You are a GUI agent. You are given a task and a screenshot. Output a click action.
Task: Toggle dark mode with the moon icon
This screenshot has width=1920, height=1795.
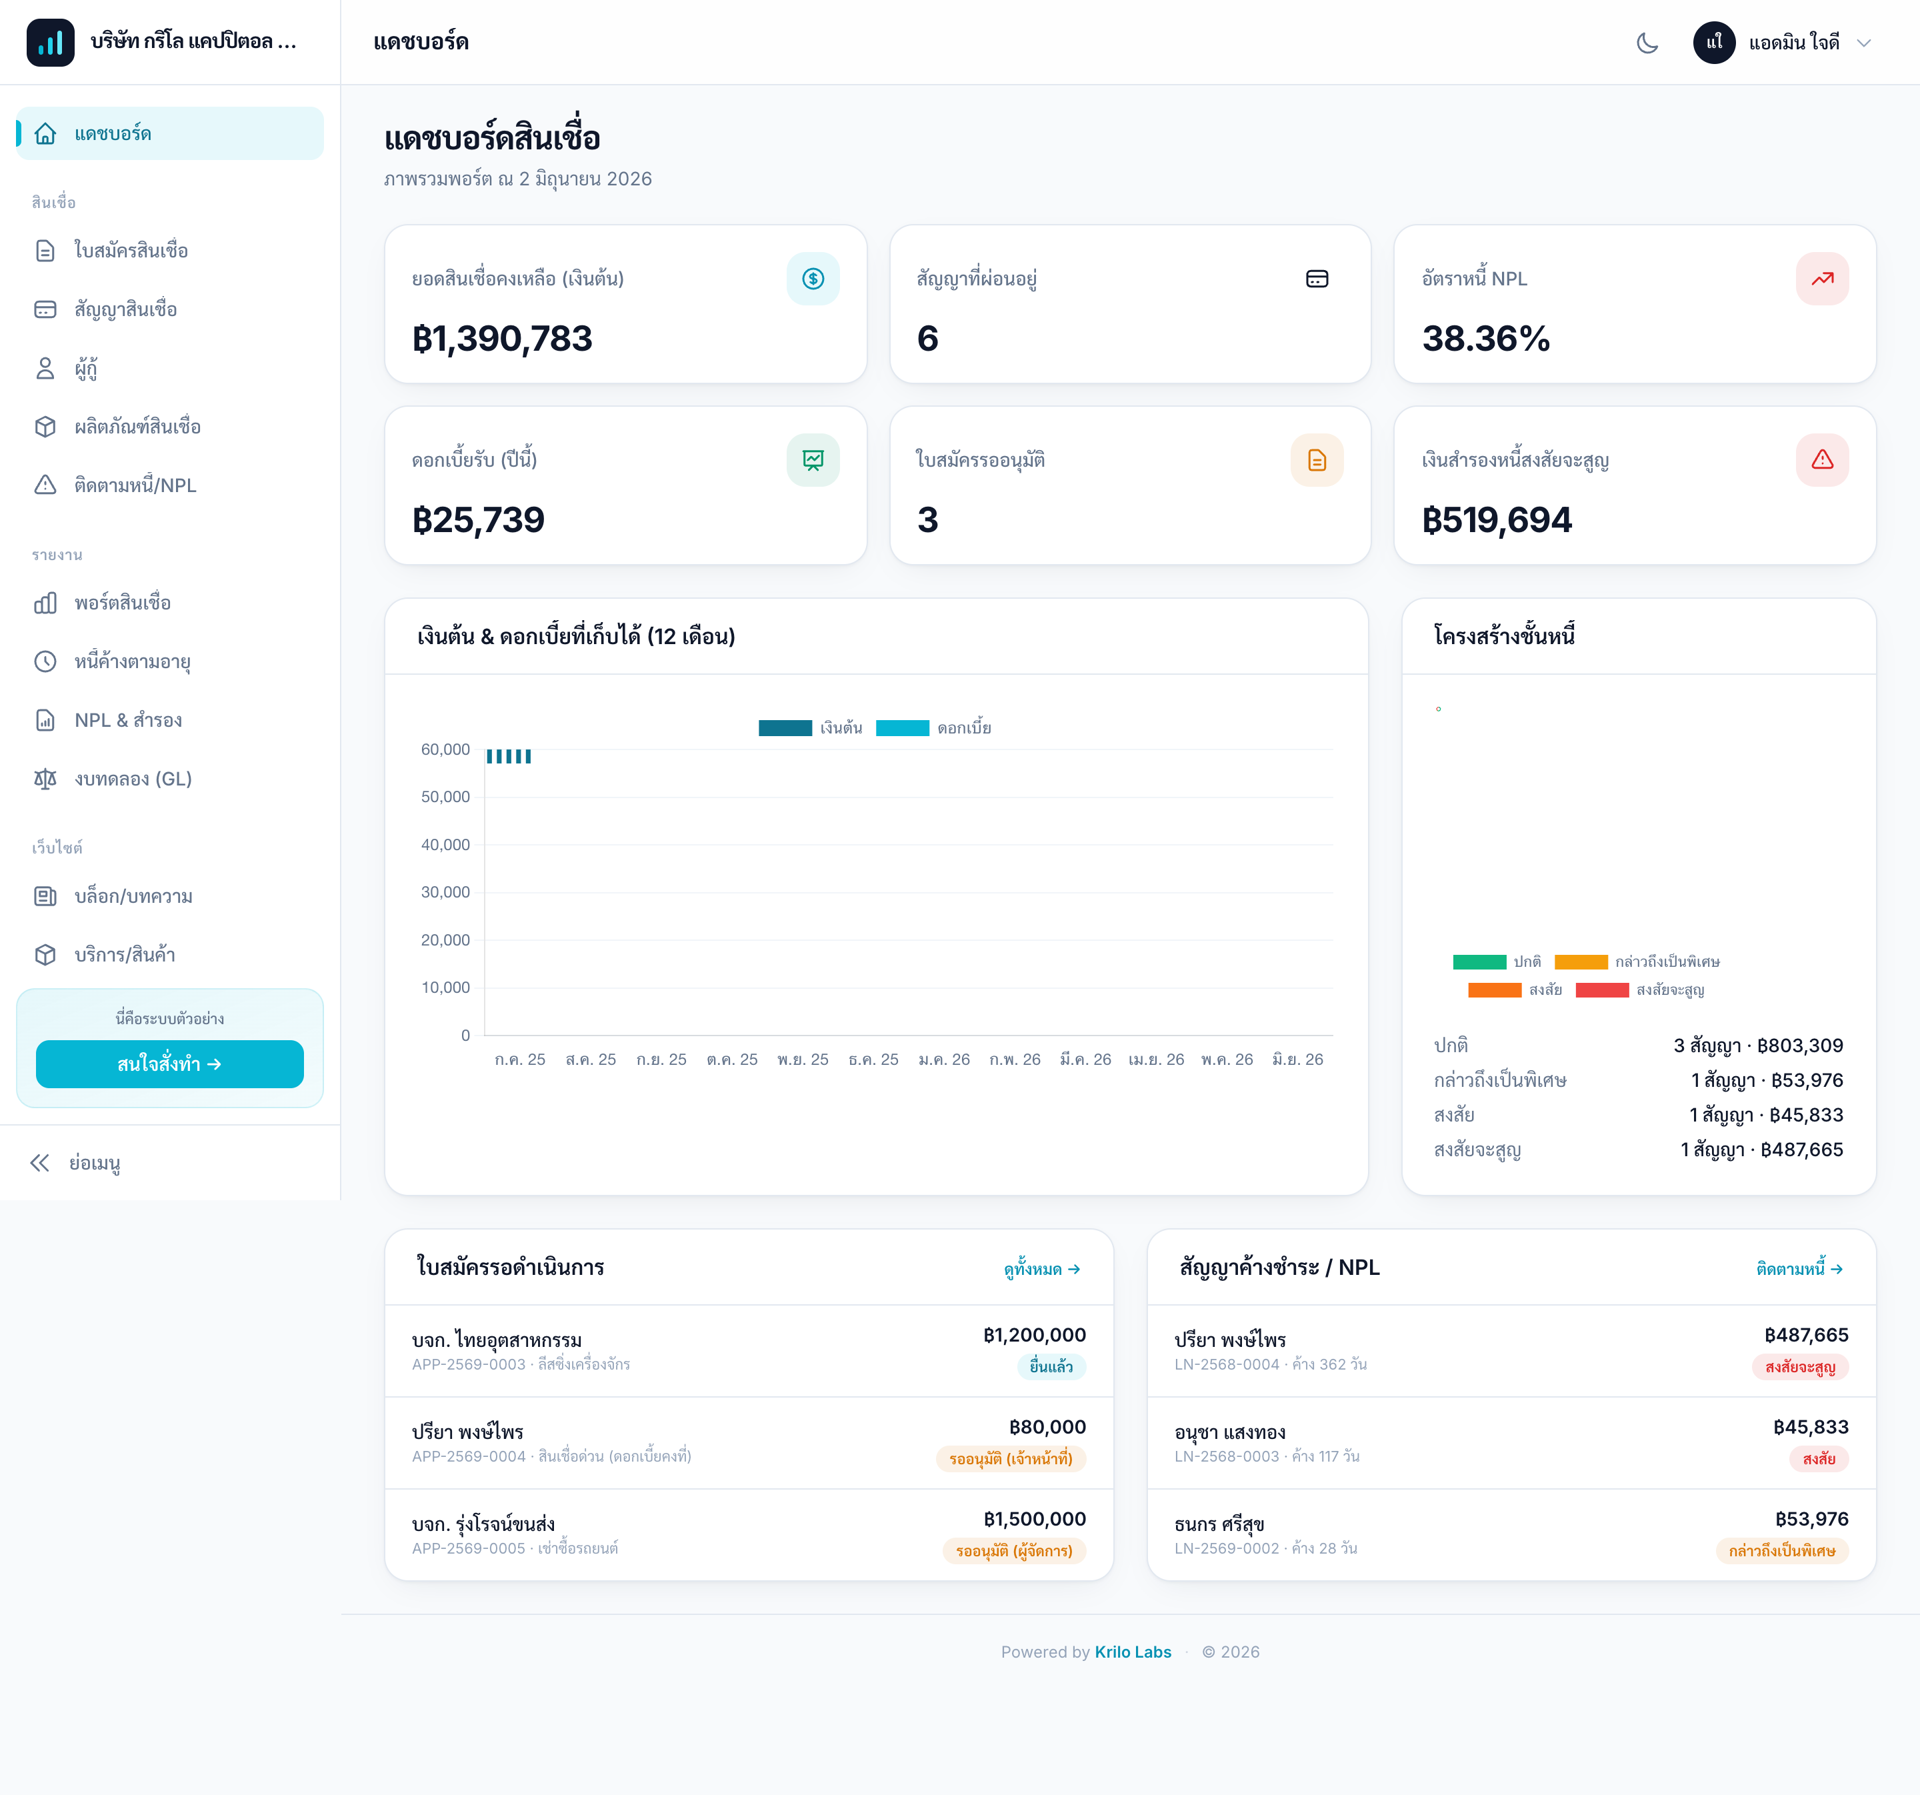[1647, 43]
